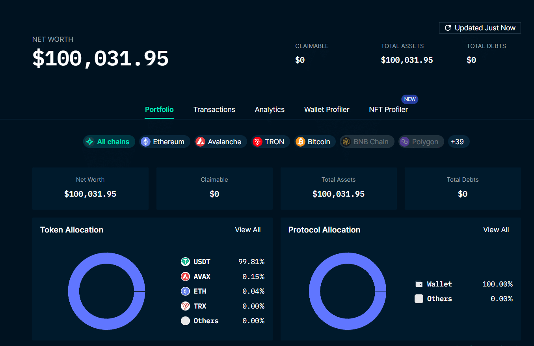Screen dimensions: 534x346
Task: Switch to the Transactions tab
Action: coord(214,110)
